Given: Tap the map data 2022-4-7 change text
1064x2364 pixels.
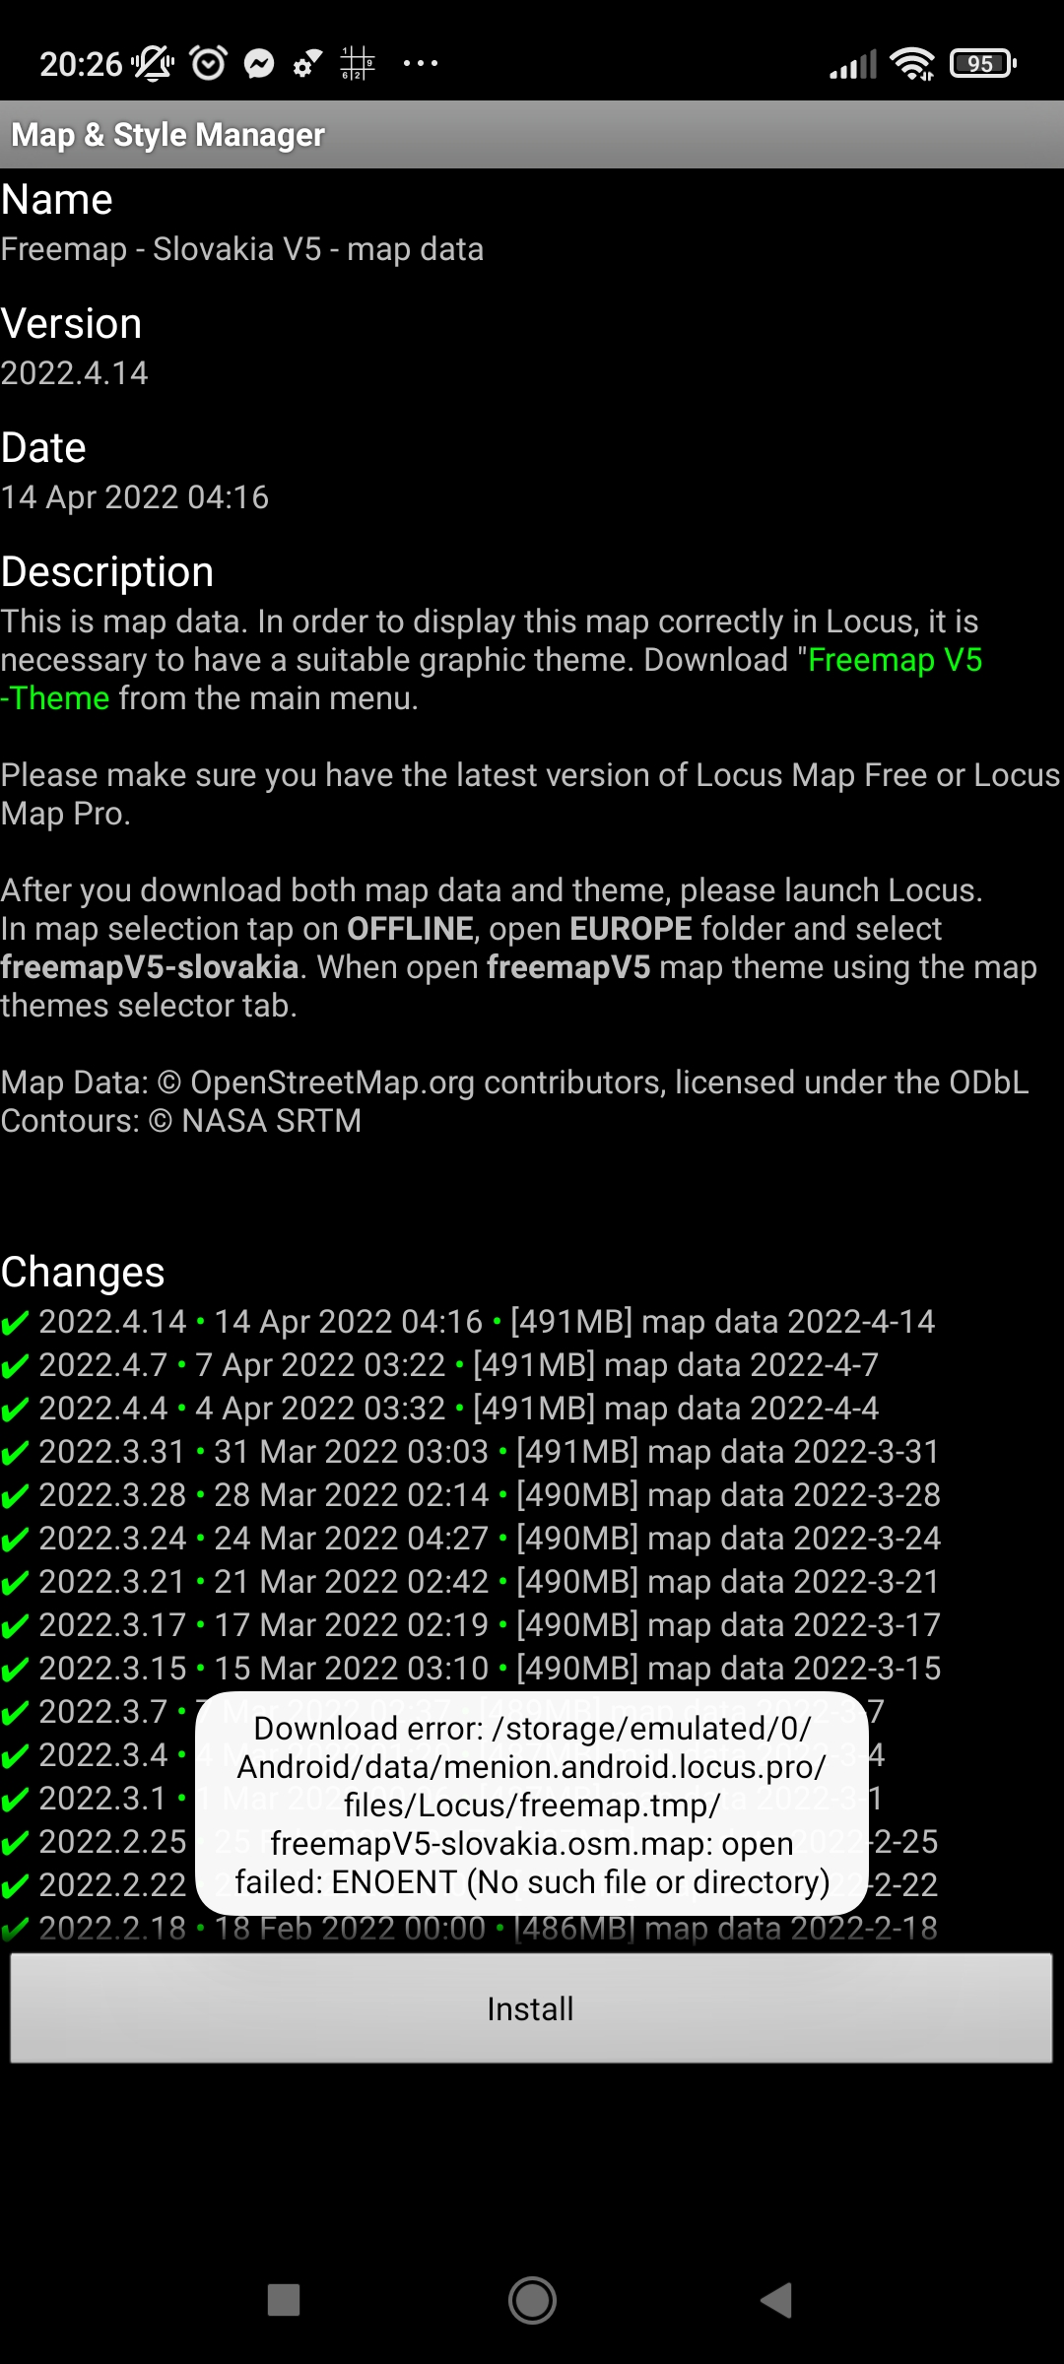Looking at the screenshot, I should coord(741,1365).
